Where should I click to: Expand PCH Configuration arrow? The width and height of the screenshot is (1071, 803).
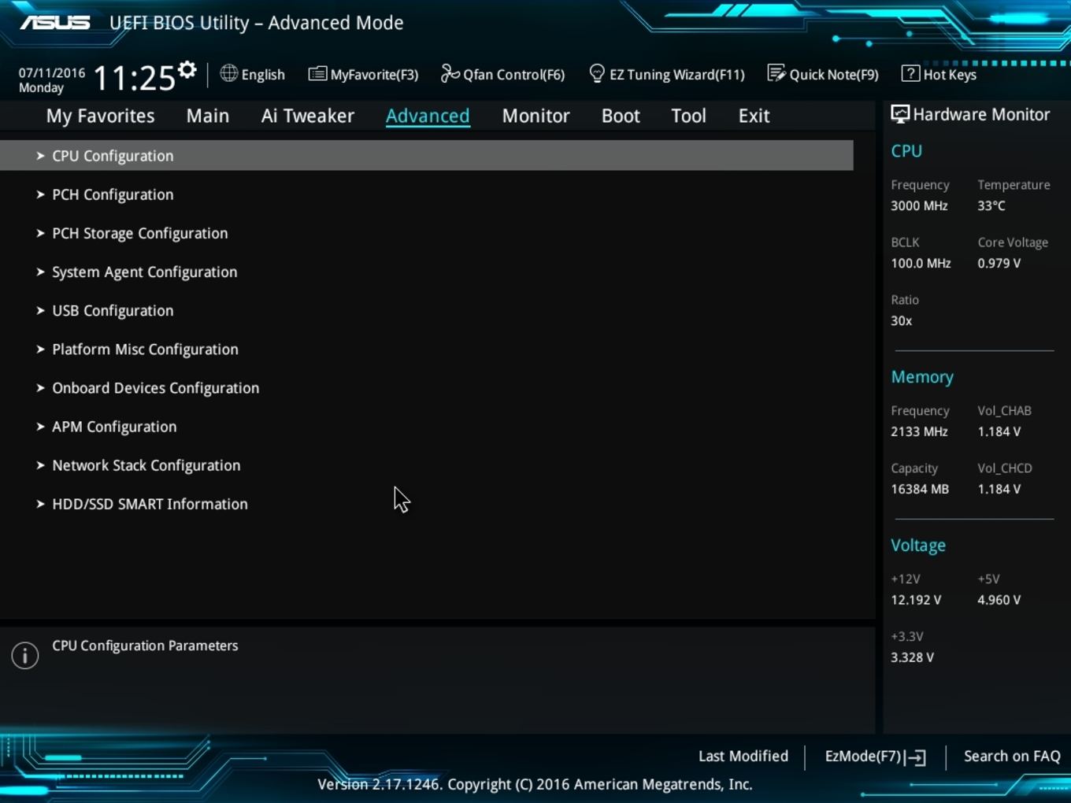[40, 194]
